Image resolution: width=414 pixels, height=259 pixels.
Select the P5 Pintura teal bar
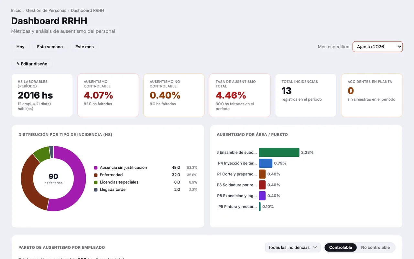pos(260,207)
